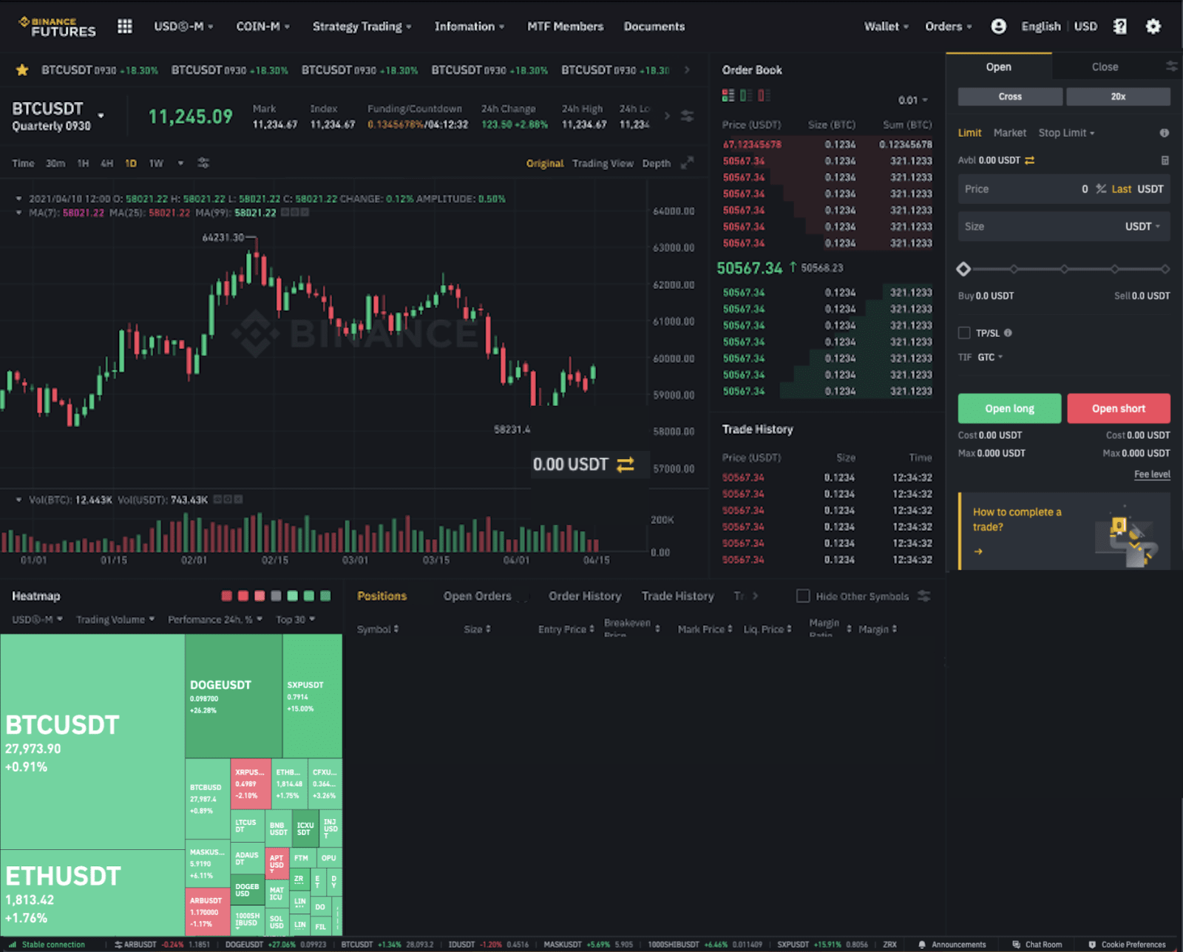Select the 4H chart interval
Screen dimensions: 1183x952
[x=107, y=163]
